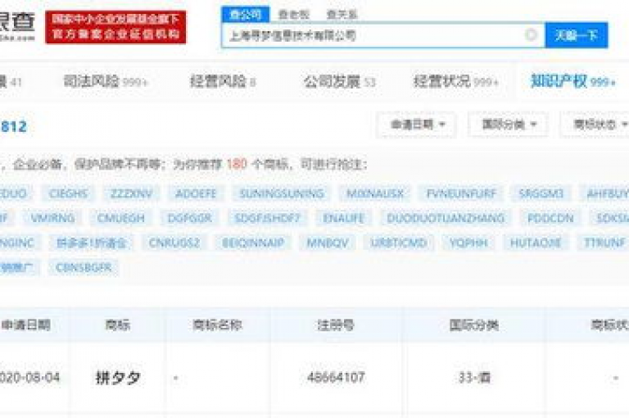This screenshot has width=629, height=418.
Task: Click the red 官方备案企业征信机构 banner
Action: coord(115,27)
